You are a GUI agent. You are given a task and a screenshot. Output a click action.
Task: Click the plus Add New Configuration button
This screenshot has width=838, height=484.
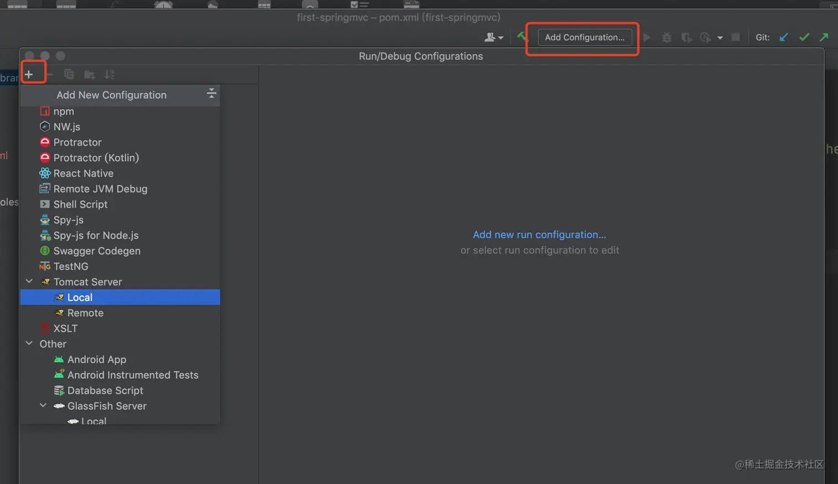[x=29, y=74]
